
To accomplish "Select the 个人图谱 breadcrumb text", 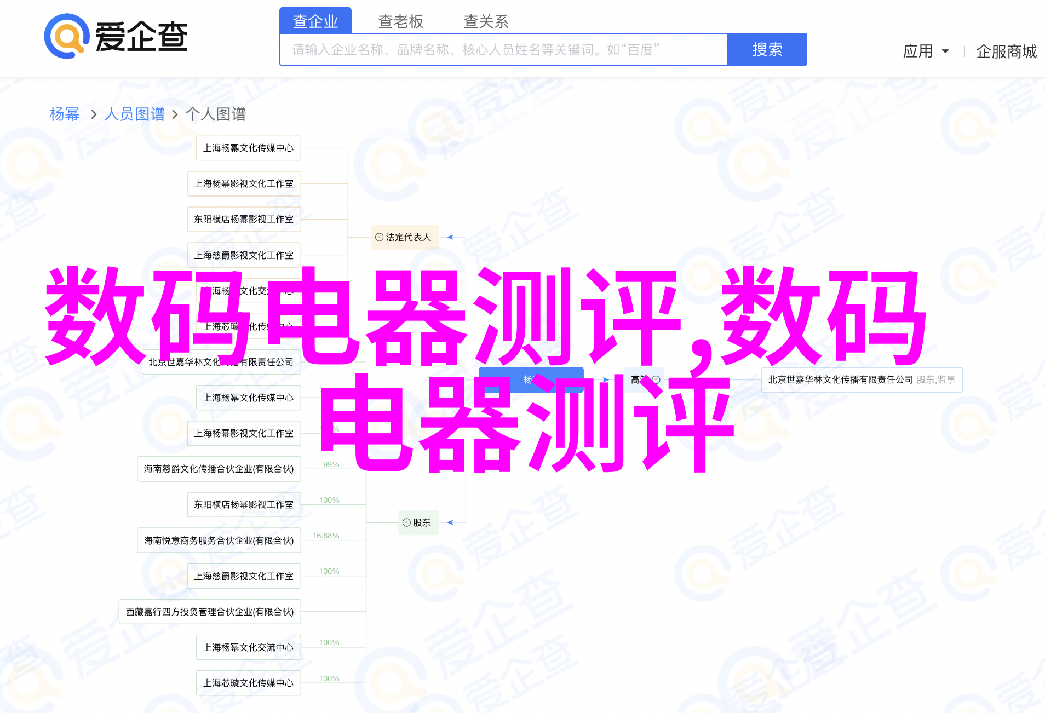I will 216,114.
